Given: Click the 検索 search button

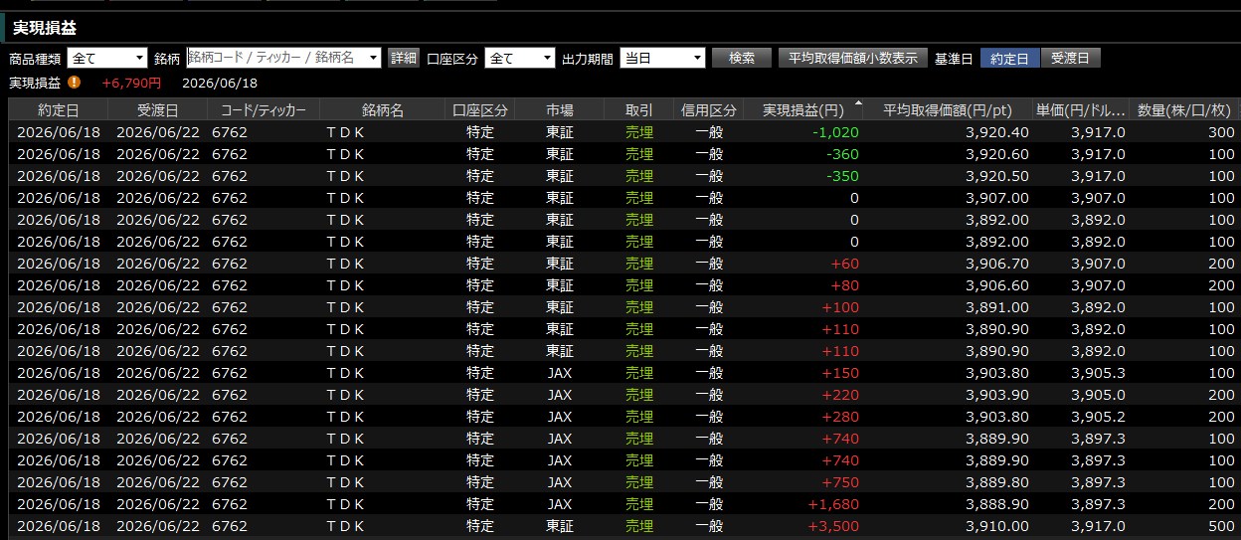Looking at the screenshot, I should (742, 58).
